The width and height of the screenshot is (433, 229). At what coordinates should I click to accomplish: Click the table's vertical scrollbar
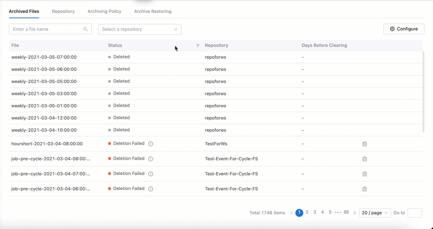pos(424,92)
